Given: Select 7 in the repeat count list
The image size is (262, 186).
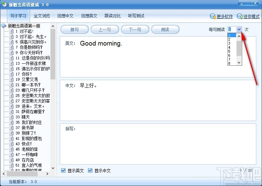Looking at the screenshot, I should click(x=232, y=59).
